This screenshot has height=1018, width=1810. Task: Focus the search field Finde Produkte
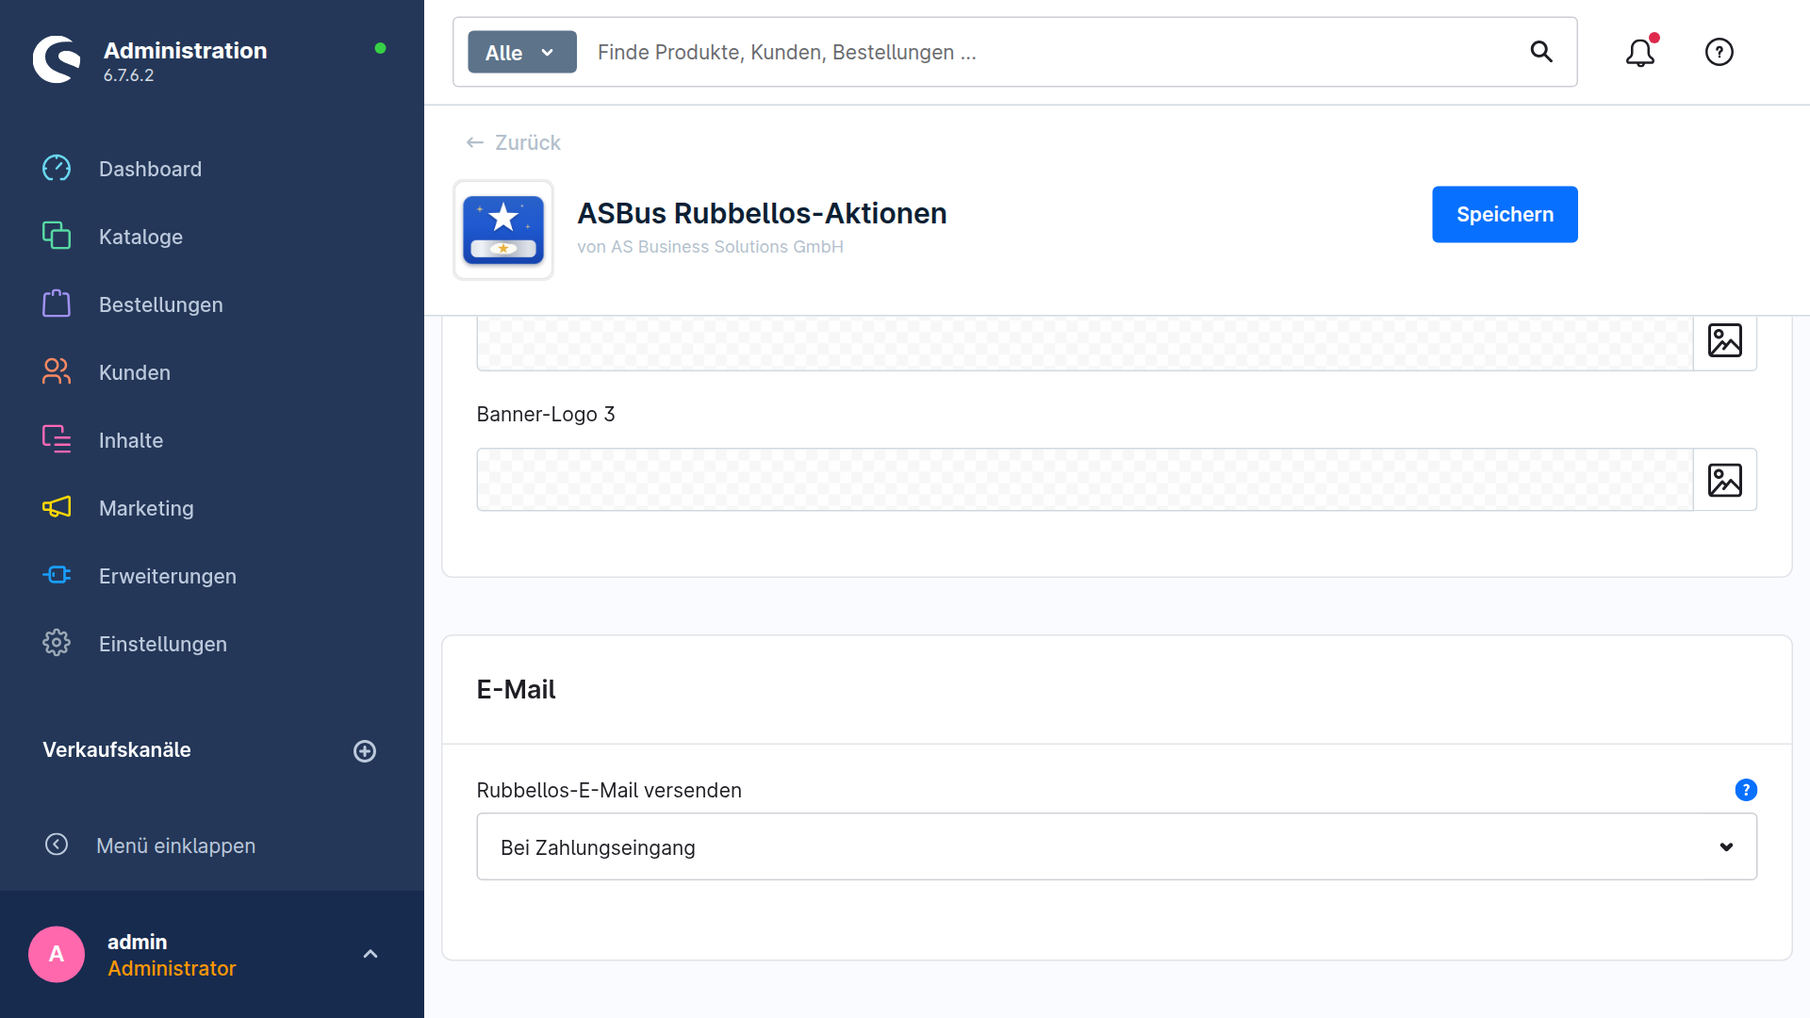(1051, 52)
